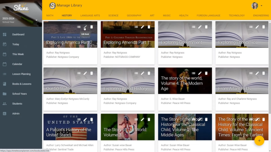Select the Science tab
The image size is (271, 152).
[x=113, y=16]
